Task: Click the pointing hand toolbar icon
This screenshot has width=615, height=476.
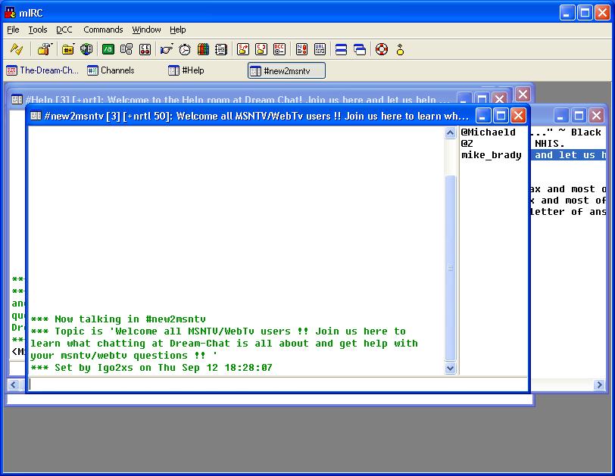Action: pyautogui.click(x=167, y=49)
